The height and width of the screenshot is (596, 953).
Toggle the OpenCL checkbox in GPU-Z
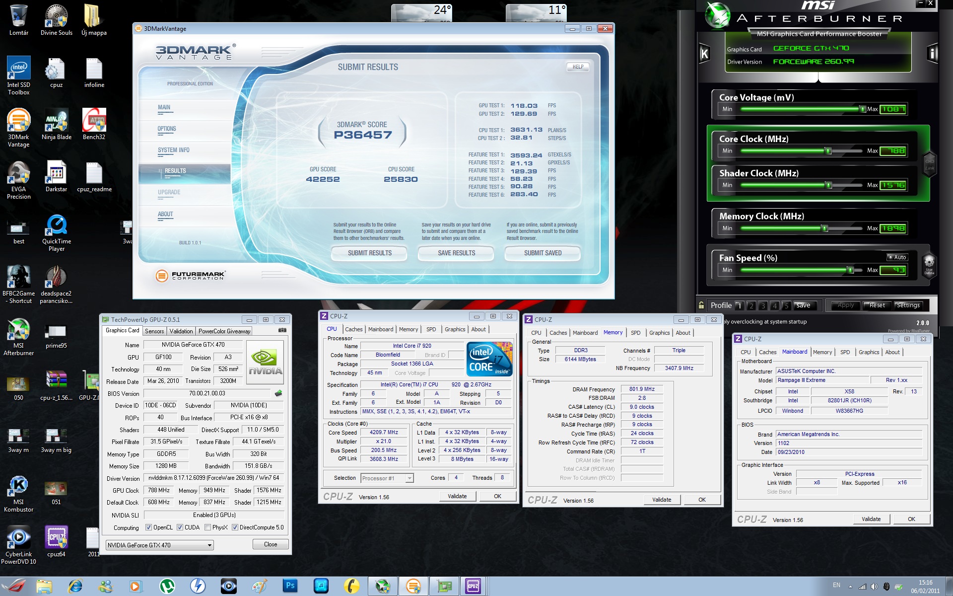click(148, 527)
